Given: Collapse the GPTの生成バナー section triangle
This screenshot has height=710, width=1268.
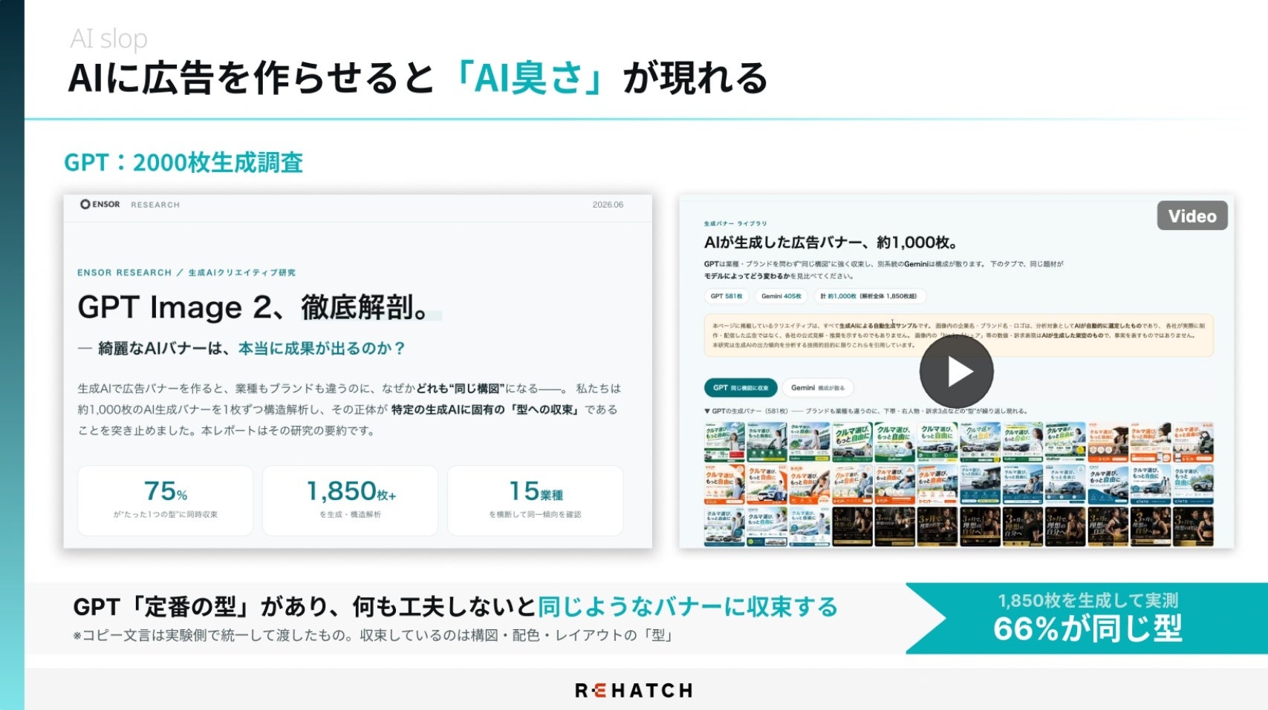Looking at the screenshot, I should (x=707, y=411).
